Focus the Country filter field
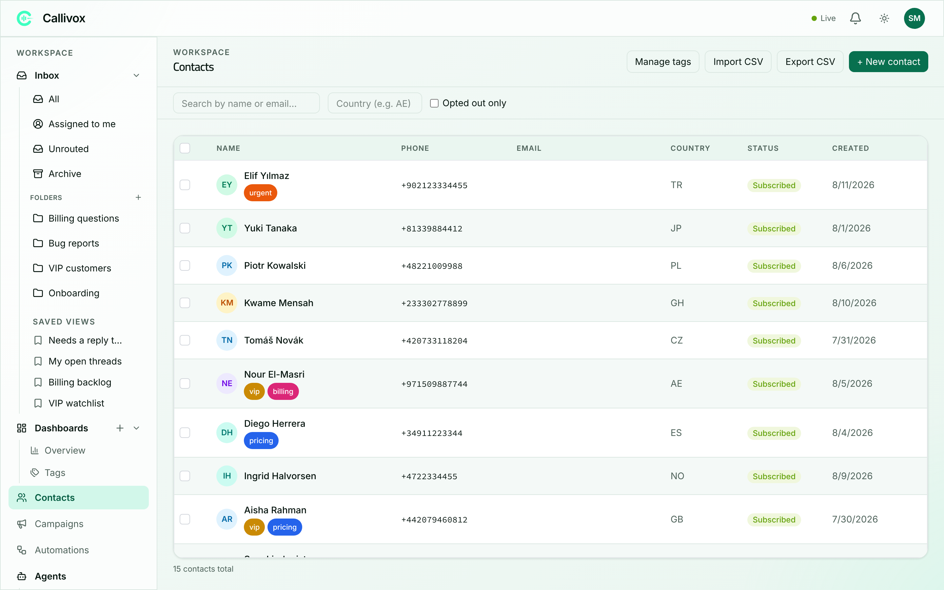 click(x=374, y=103)
